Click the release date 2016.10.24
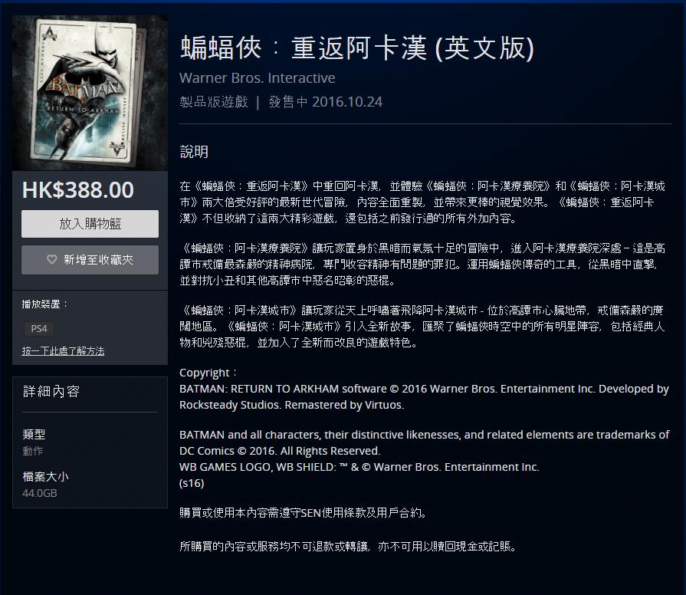 click(x=347, y=102)
